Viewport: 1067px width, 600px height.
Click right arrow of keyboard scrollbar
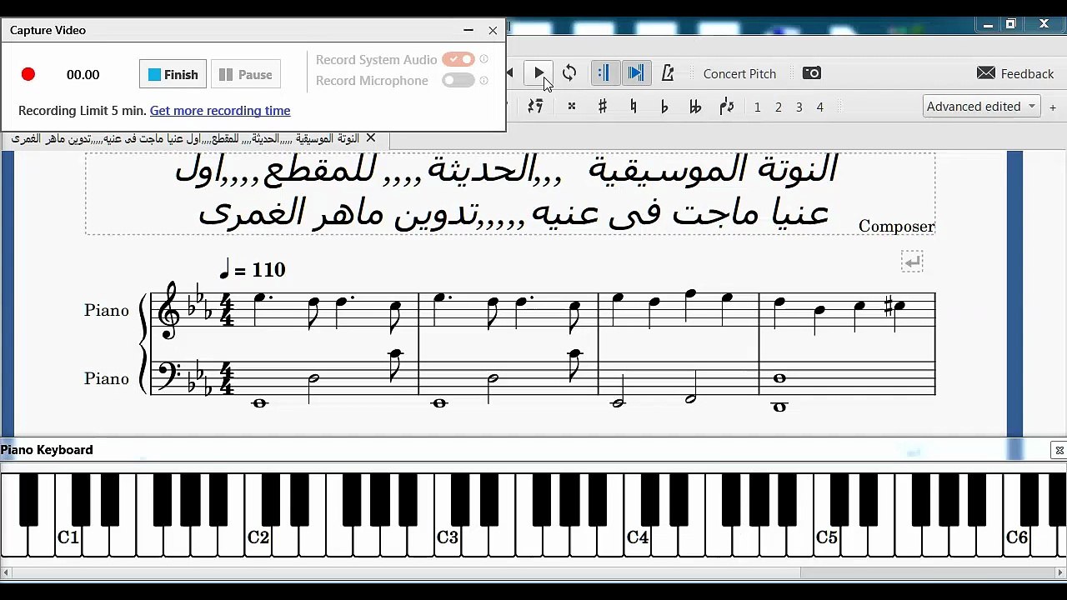(1060, 572)
